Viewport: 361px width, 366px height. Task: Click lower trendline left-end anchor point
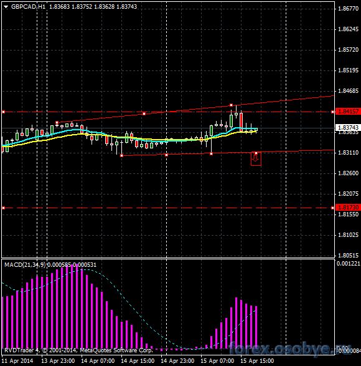(x=121, y=155)
